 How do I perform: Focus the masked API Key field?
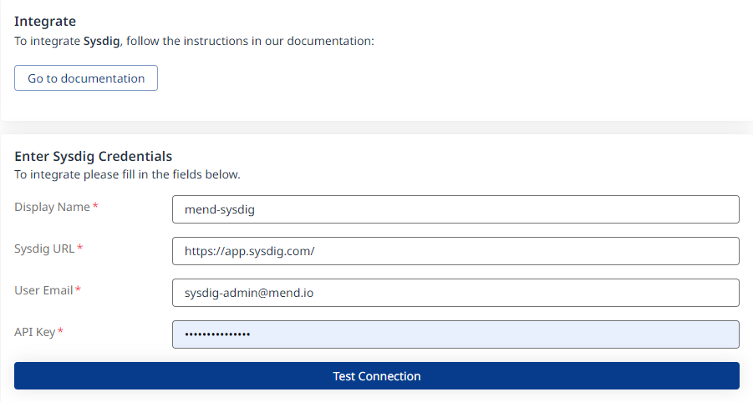[455, 334]
